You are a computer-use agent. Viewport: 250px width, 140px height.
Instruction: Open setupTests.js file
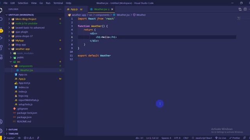point(25,105)
